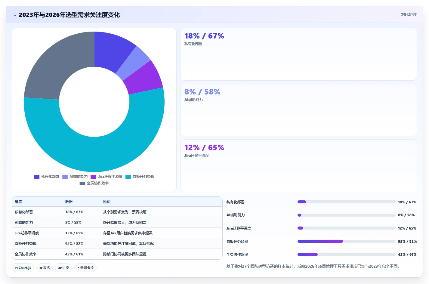Image resolution: width=429 pixels, height=284 pixels.
Task: Open the 12% / 65% Jira迁移平滑度 card
Action: tap(299, 166)
